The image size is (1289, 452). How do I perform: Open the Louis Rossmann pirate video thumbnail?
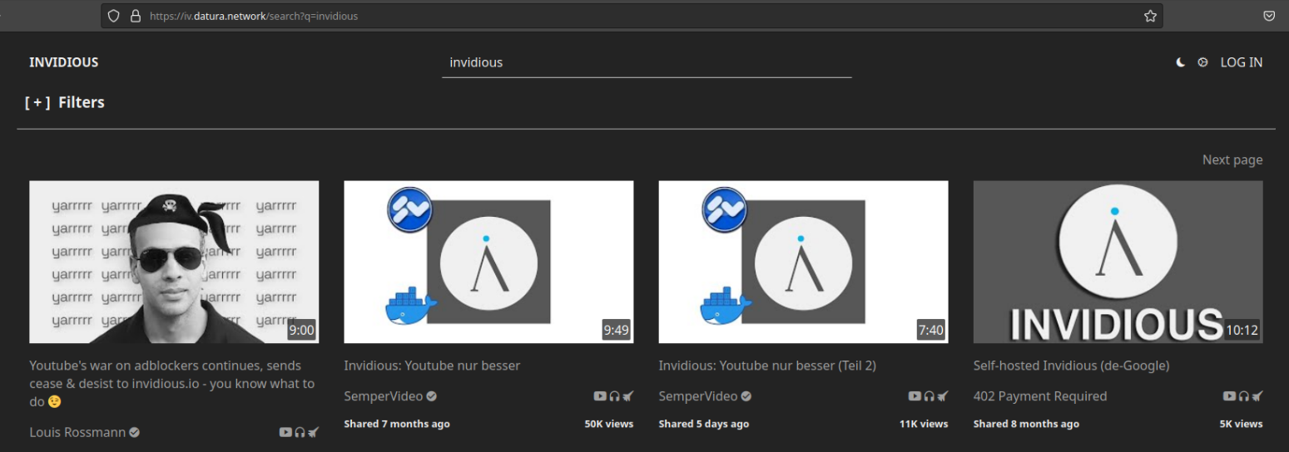174,262
